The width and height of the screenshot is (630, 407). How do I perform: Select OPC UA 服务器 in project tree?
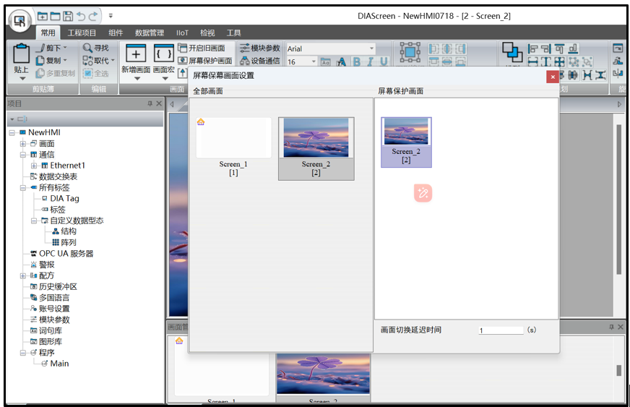tap(66, 254)
